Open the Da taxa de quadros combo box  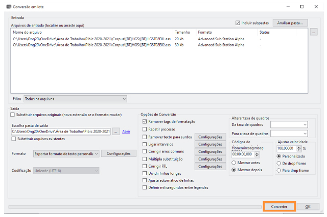pyautogui.click(x=289, y=124)
